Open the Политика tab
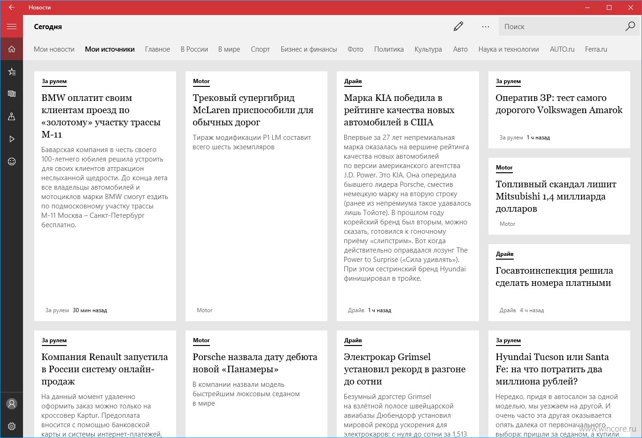The image size is (642, 438). click(389, 49)
